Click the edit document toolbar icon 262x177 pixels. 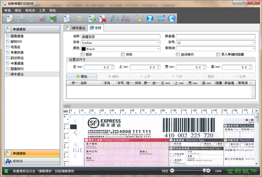[10, 19]
